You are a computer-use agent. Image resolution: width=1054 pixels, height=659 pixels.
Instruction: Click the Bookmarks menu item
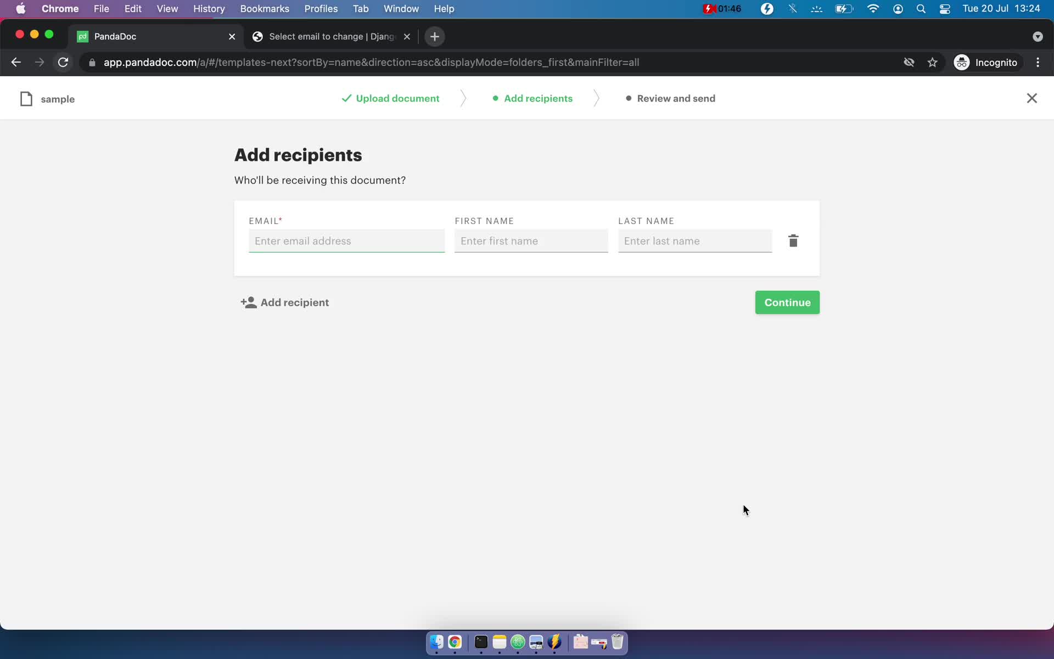coord(265,9)
